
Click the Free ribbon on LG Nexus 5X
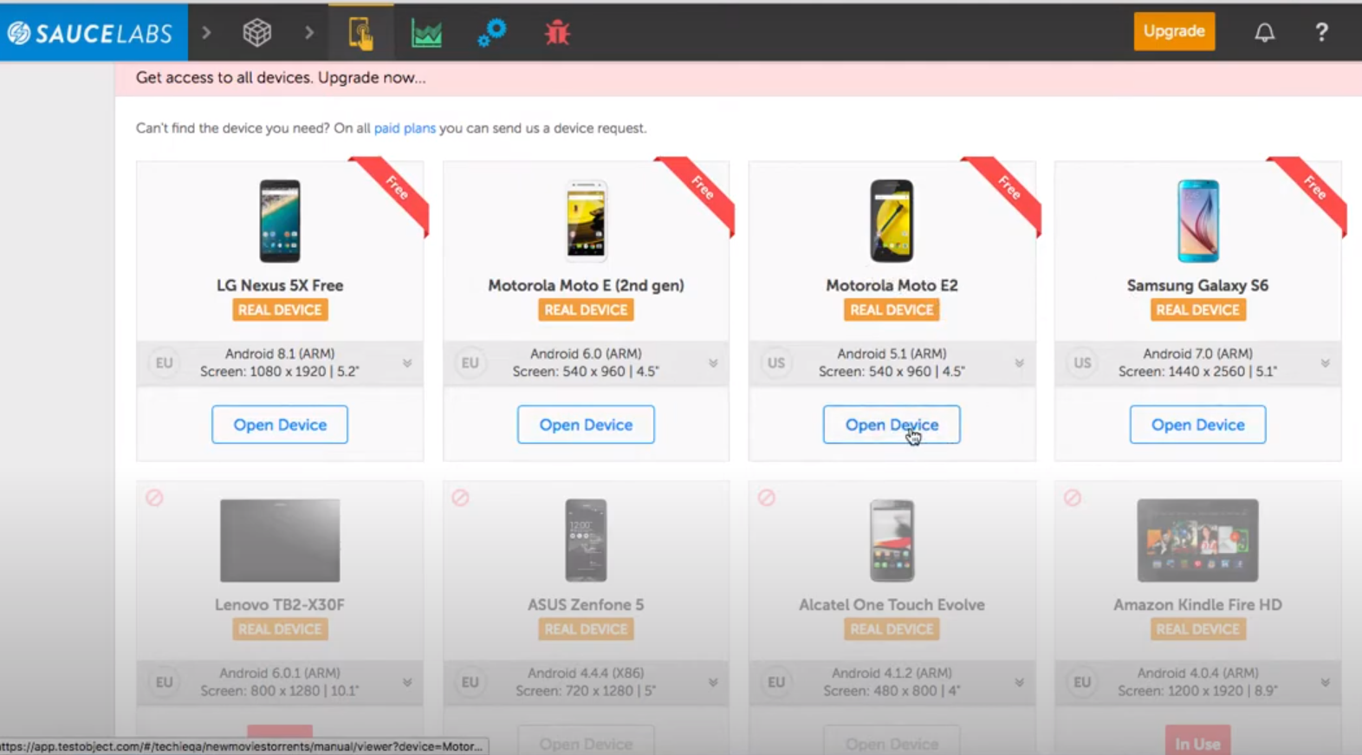pyautogui.click(x=394, y=191)
